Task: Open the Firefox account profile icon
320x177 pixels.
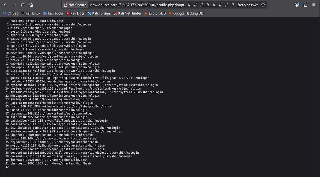Action: click(297, 5)
